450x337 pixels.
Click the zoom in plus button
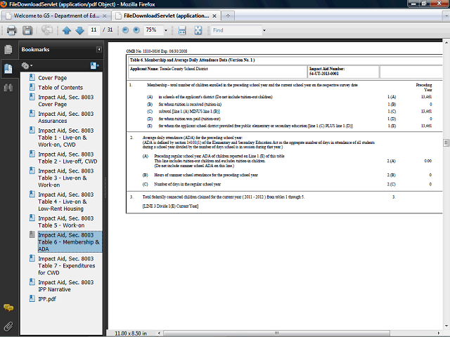click(136, 30)
